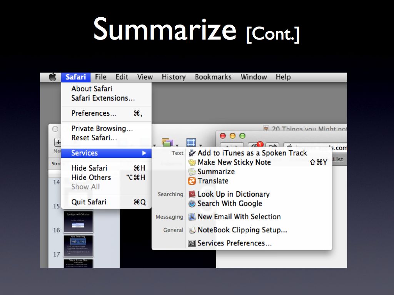Click the highlighted Safari menu title
The width and height of the screenshot is (394, 295).
point(76,77)
